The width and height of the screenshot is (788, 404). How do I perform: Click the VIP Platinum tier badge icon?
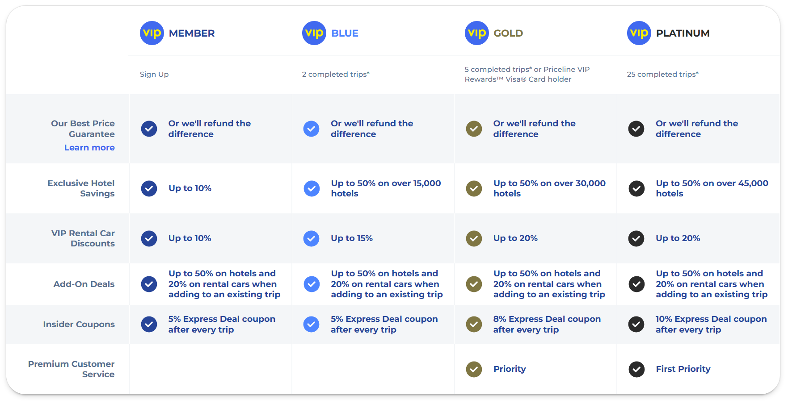pyautogui.click(x=639, y=33)
